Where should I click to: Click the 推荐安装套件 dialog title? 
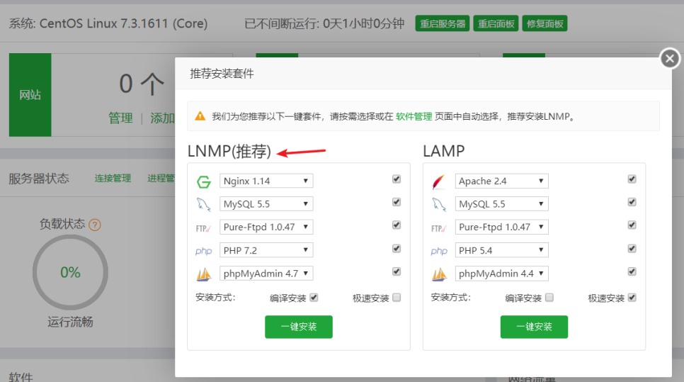pyautogui.click(x=222, y=74)
